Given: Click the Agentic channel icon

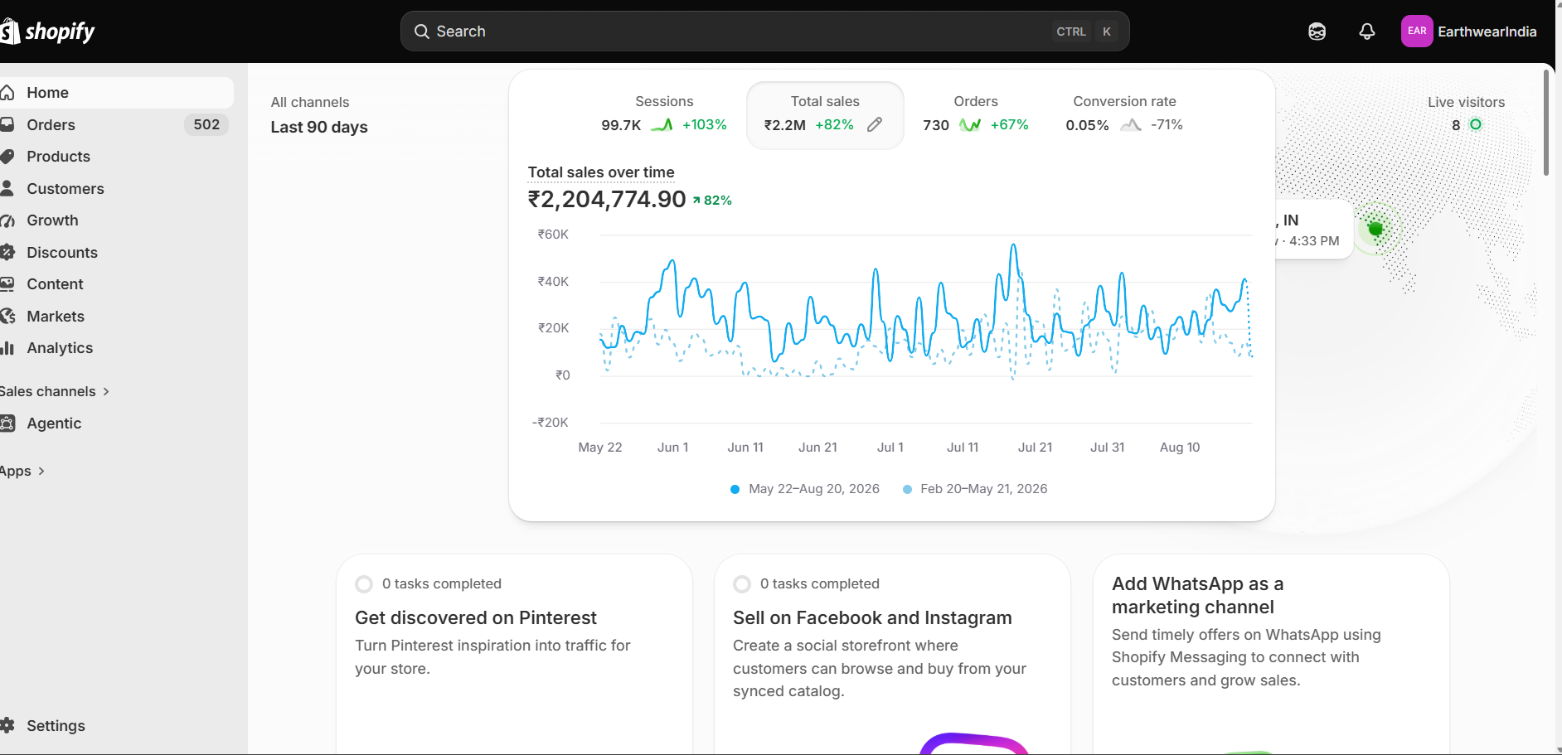Looking at the screenshot, I should click(7, 423).
